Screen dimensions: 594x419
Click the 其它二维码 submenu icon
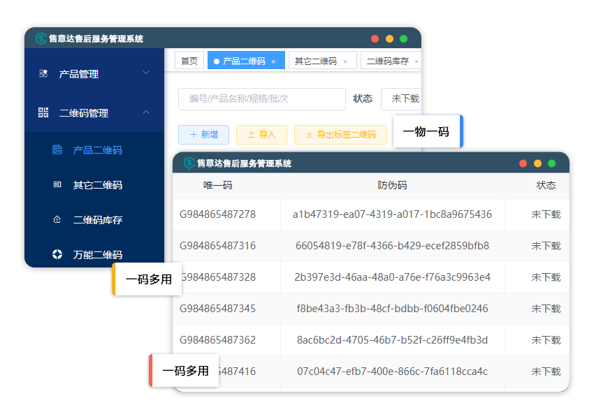point(57,184)
